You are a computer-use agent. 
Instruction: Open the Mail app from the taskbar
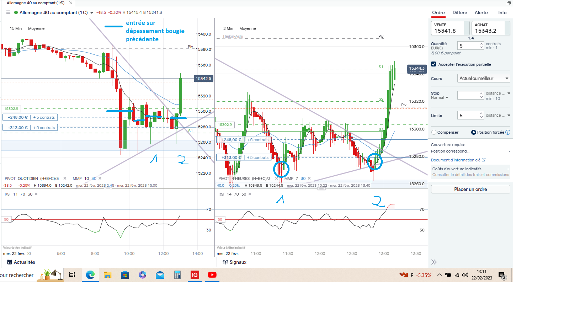point(160,275)
